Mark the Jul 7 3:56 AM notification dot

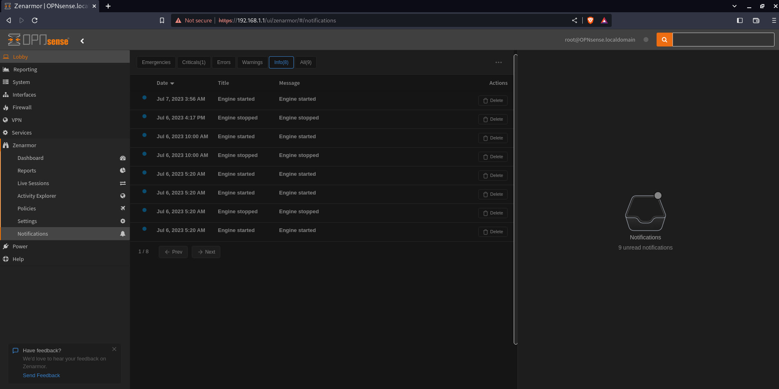point(144,97)
